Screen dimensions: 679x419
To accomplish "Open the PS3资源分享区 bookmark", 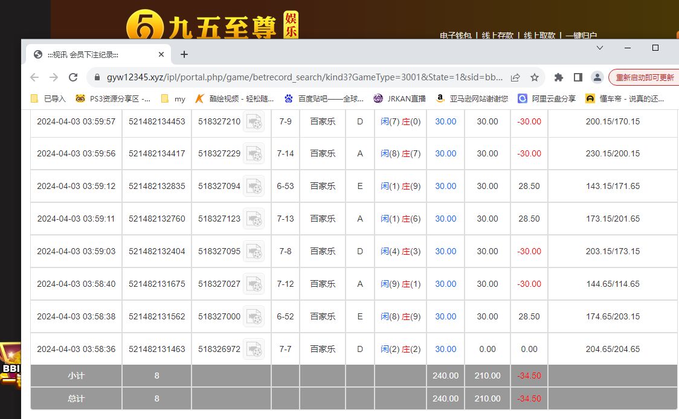I will [112, 98].
